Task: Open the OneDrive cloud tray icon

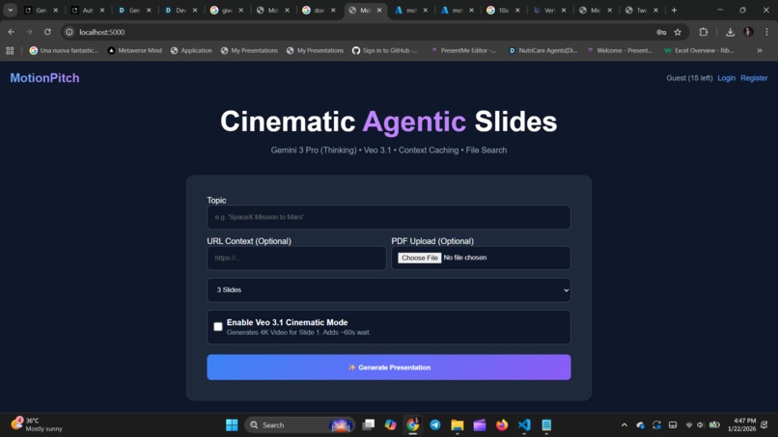Action: pyautogui.click(x=641, y=425)
